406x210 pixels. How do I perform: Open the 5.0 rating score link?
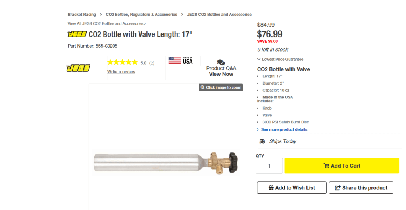point(143,63)
